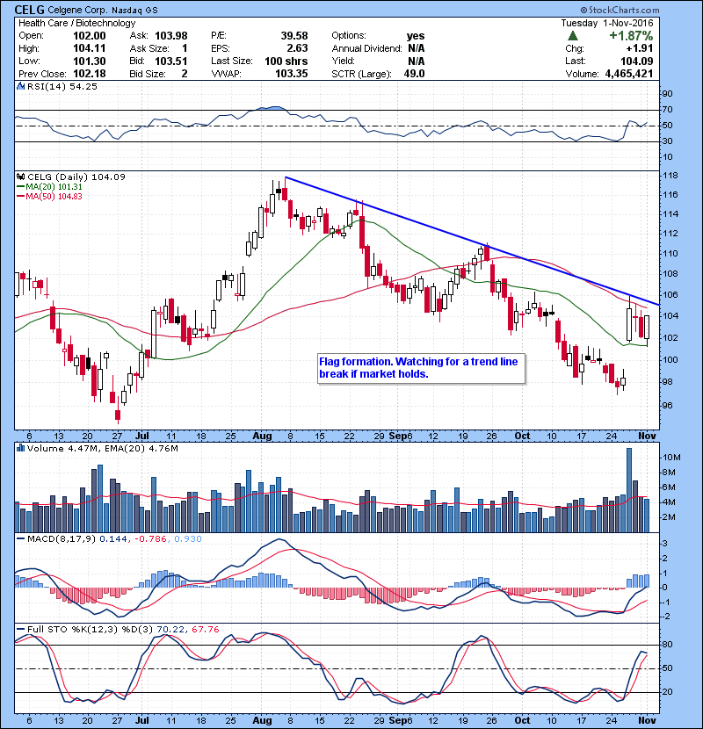703x729 pixels.
Task: Click the Last Size value 100 shrs
Action: [x=286, y=61]
